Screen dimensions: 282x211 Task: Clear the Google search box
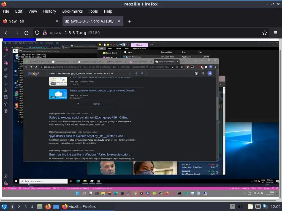130,73
